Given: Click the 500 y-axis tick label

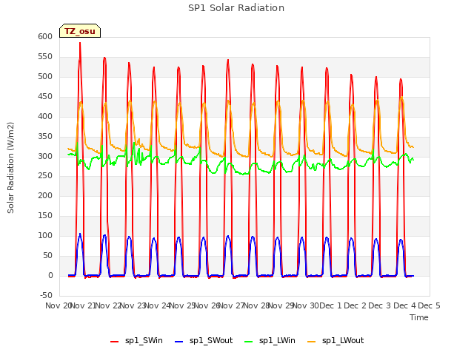Looking at the screenshot, I should [x=45, y=76].
